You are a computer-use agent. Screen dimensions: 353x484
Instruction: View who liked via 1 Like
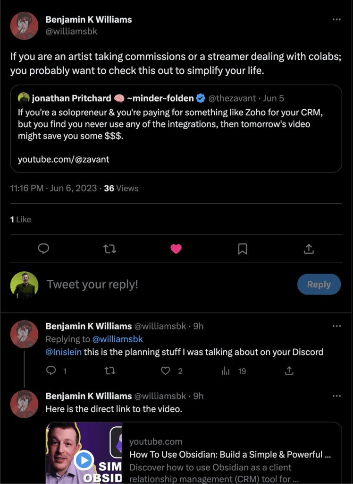tap(21, 219)
